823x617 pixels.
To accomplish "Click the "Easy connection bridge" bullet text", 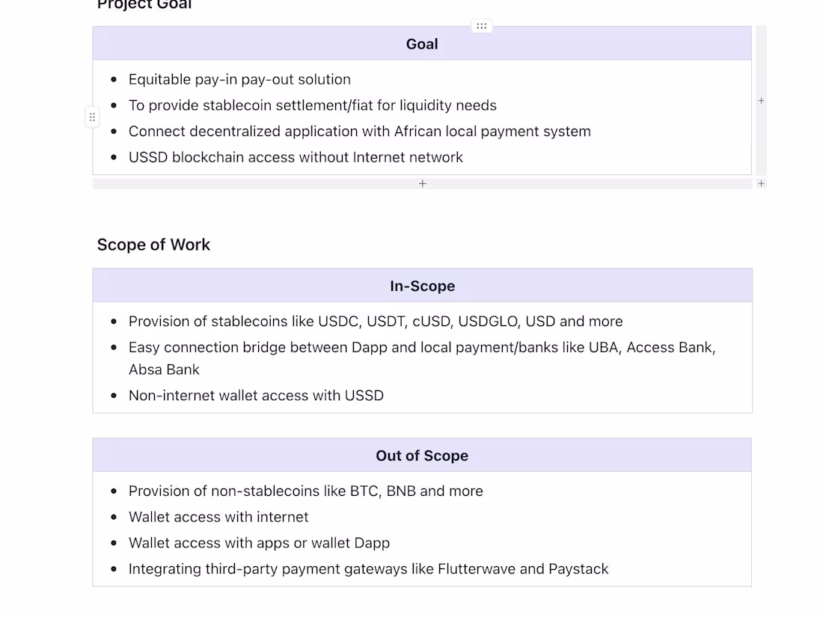I will point(421,348).
